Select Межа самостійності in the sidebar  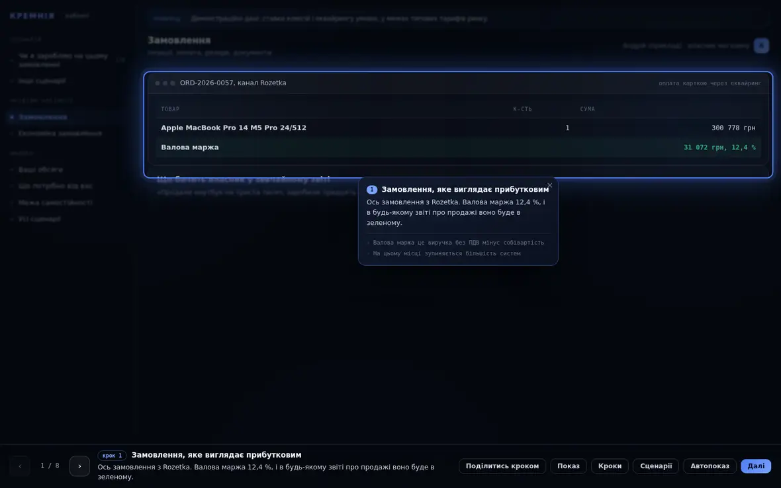[x=56, y=203]
